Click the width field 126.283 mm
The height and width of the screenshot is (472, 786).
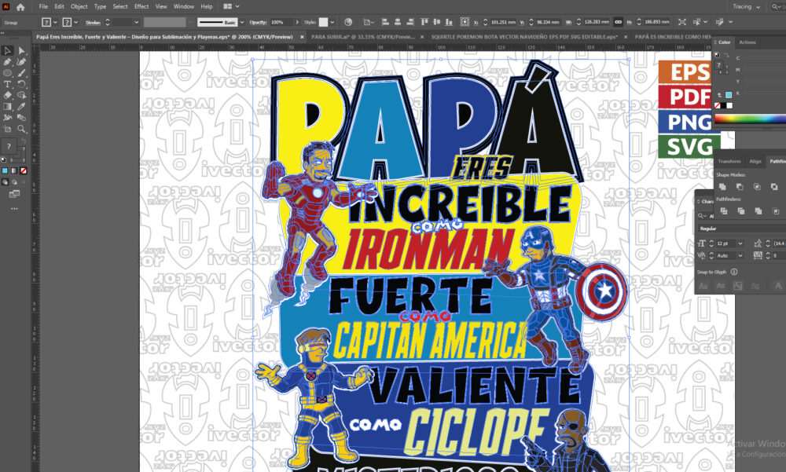tap(597, 22)
